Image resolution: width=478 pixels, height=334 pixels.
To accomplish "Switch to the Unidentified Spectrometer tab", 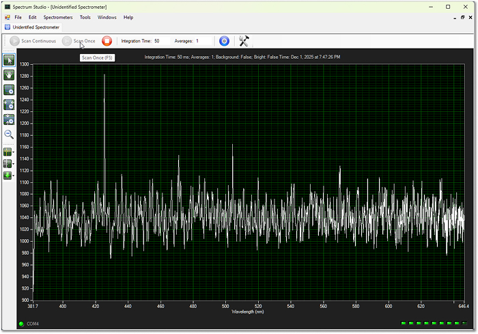I will click(x=36, y=27).
